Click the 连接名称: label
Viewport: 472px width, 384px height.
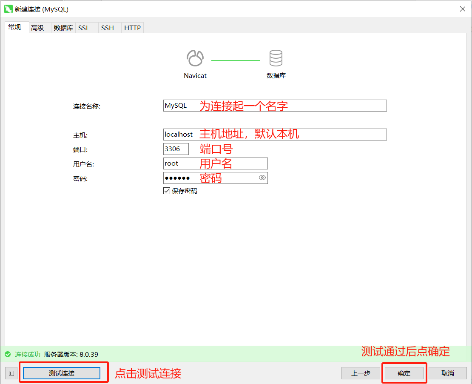pyautogui.click(x=87, y=106)
